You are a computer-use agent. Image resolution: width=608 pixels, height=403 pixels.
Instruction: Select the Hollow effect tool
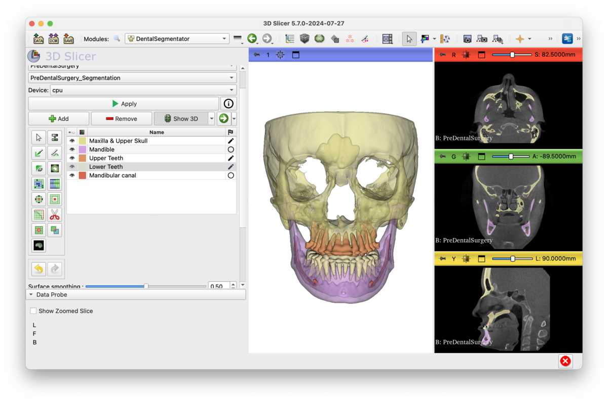pyautogui.click(x=55, y=199)
